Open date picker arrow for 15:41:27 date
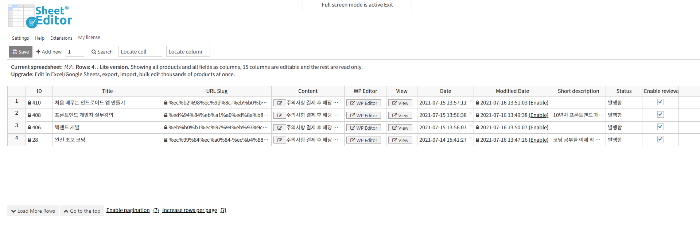The width and height of the screenshot is (700, 232). point(471,138)
